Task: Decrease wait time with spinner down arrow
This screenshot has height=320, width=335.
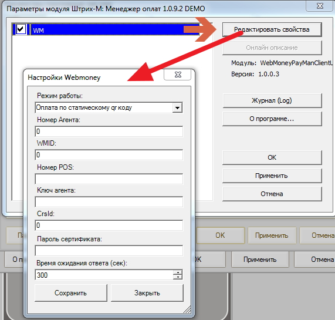Action: pyautogui.click(x=178, y=277)
